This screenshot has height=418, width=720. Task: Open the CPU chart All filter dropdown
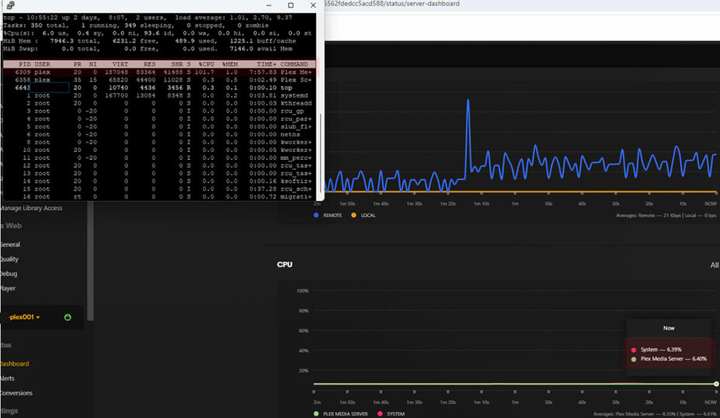(x=715, y=265)
